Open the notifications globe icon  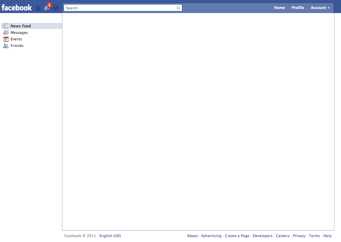(56, 8)
